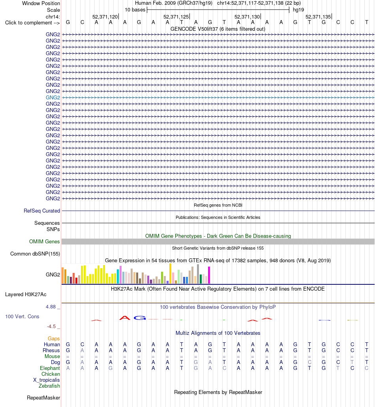Click the 52,371,120 ruler coordinate
375x407 pixels.
coord(105,17)
